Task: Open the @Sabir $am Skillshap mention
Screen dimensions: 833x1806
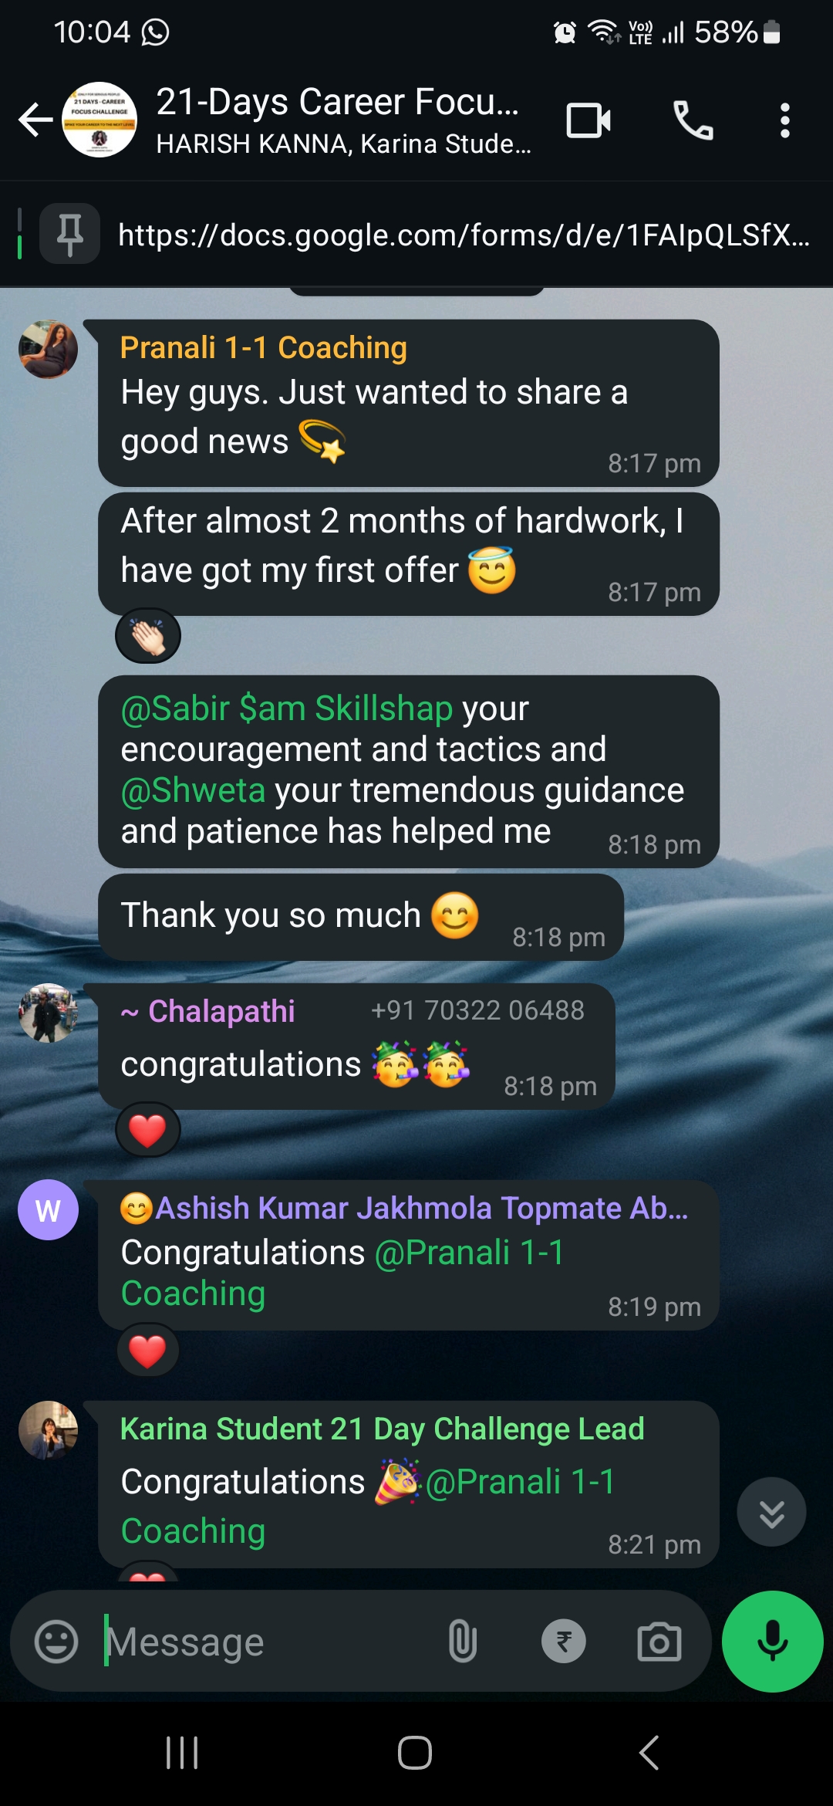Action: pos(287,708)
